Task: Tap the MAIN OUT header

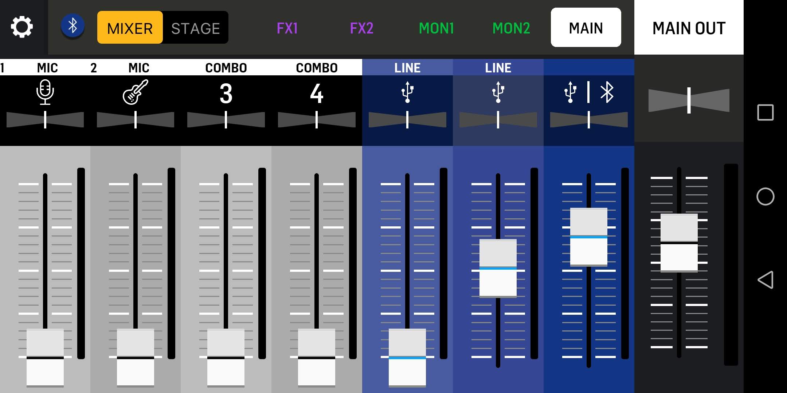Action: click(x=689, y=28)
